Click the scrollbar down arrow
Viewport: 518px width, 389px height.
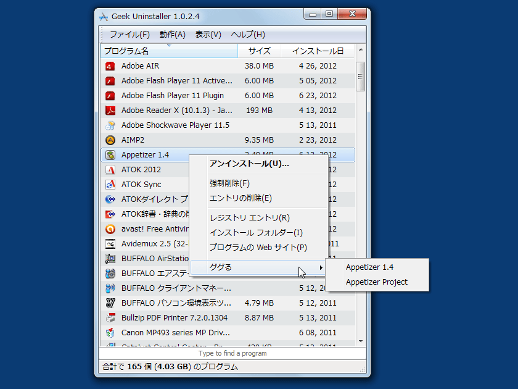tap(361, 341)
